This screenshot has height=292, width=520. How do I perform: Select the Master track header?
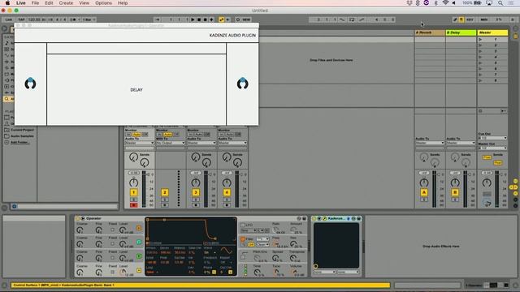point(492,32)
